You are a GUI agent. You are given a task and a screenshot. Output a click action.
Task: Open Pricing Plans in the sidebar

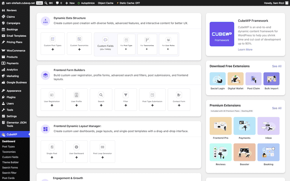[15, 42]
